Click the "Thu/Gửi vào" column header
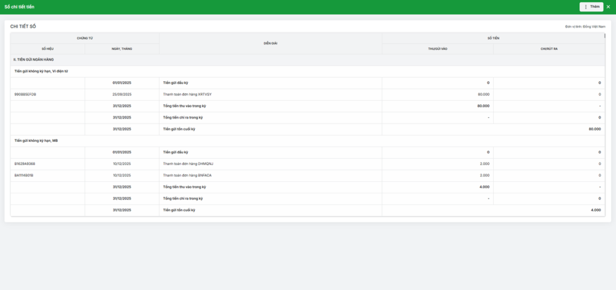Viewport: 616px width, 290px height. tap(437, 49)
